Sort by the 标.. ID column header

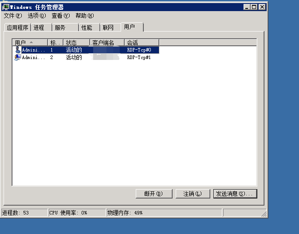(x=55, y=42)
